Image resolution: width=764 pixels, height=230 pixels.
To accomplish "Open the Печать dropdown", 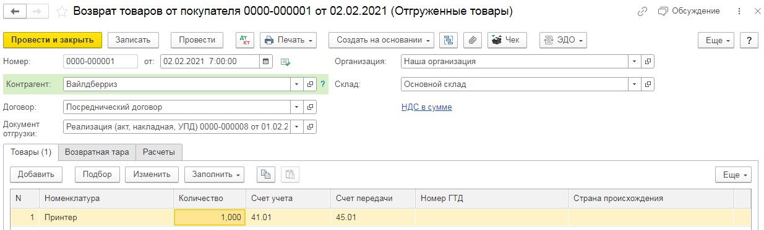I will tap(288, 40).
